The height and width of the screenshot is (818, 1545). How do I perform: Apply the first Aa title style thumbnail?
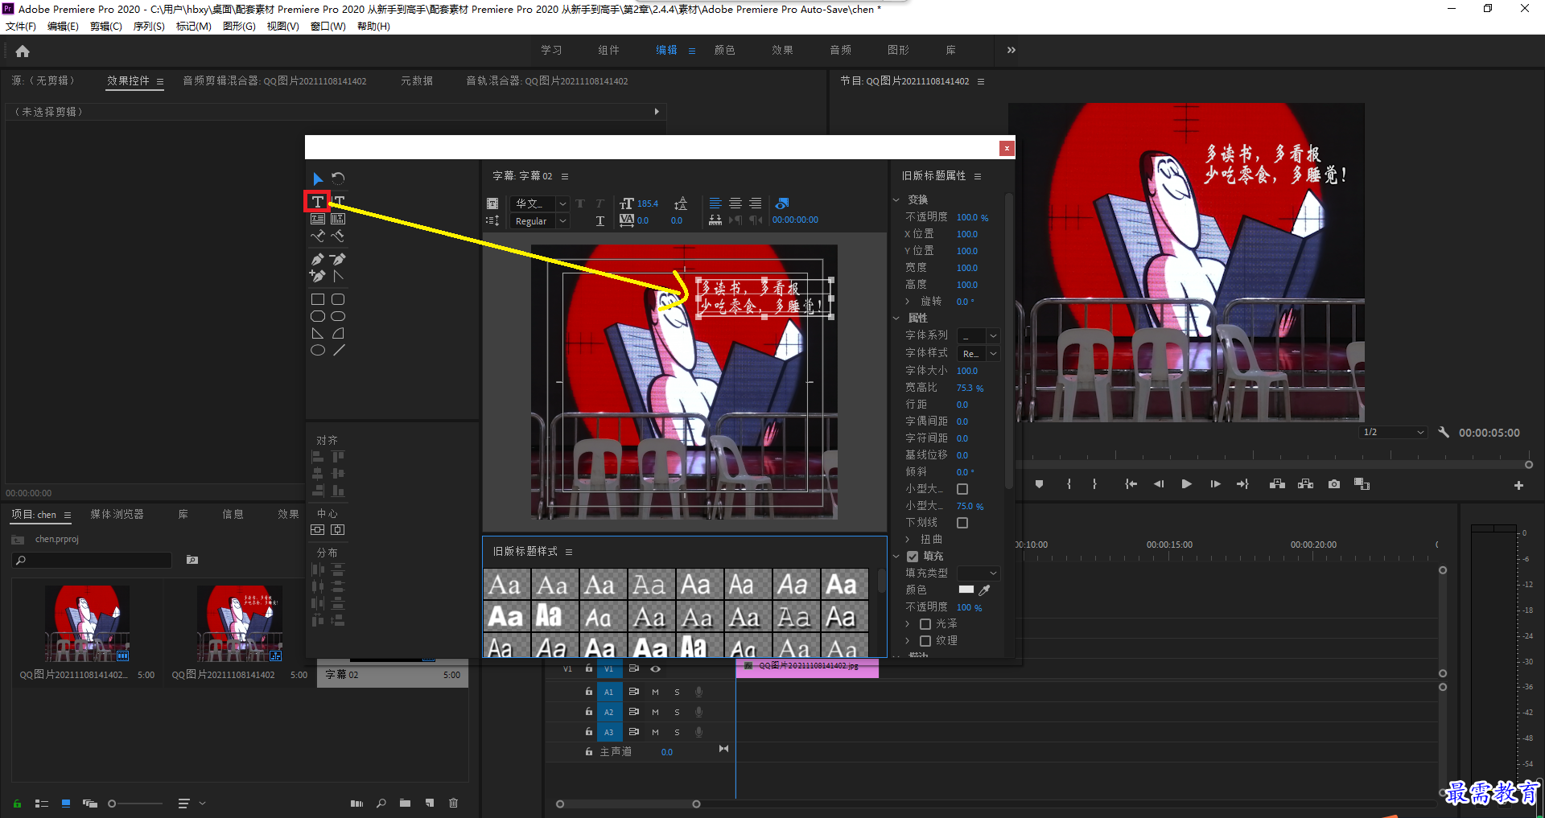tap(506, 585)
